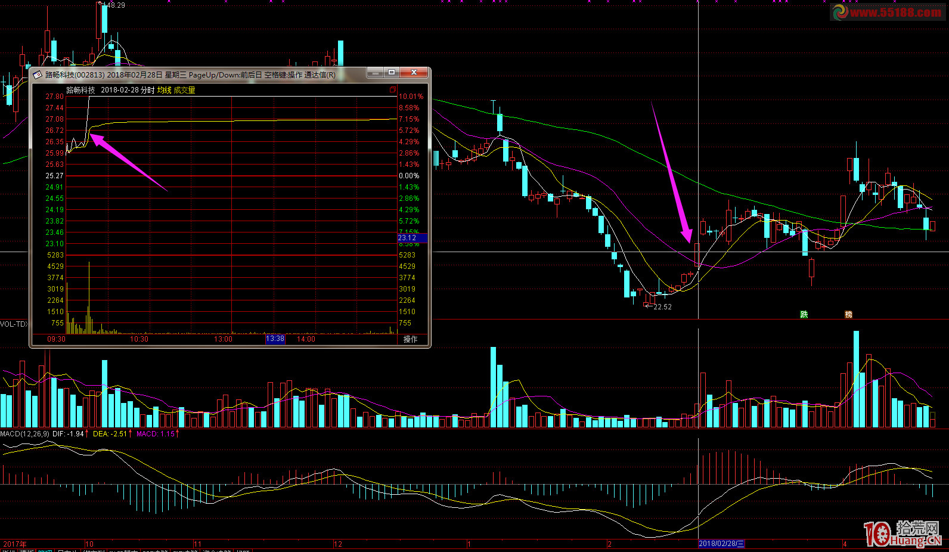Click the 2018/02/28 date marker on timeline
This screenshot has height=552, width=949.
pyautogui.click(x=721, y=544)
